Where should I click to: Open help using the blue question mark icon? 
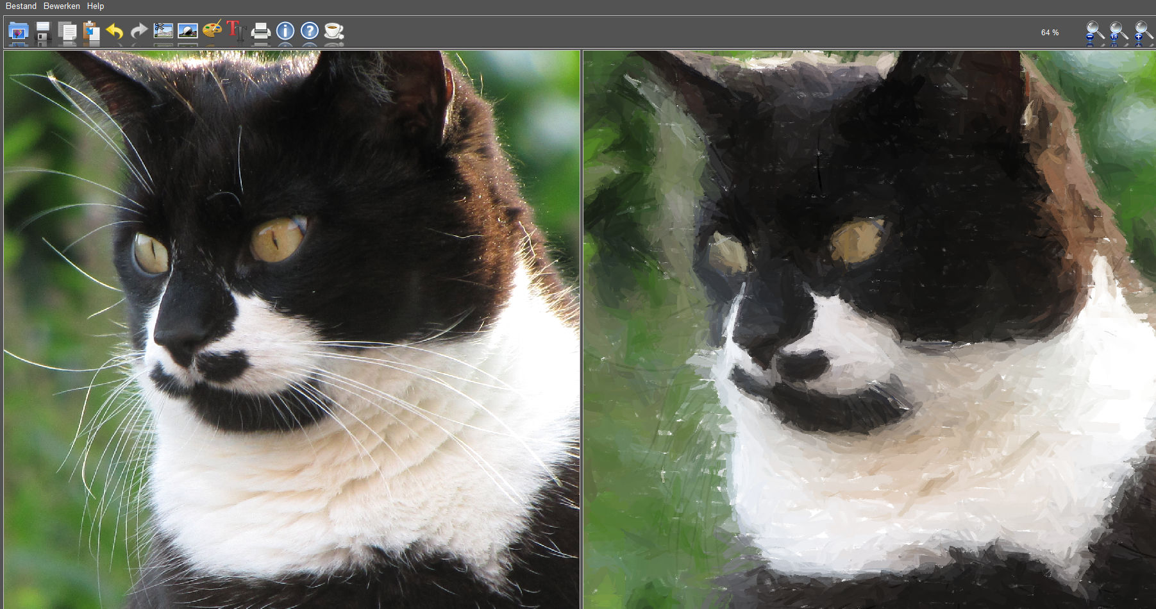(x=310, y=31)
